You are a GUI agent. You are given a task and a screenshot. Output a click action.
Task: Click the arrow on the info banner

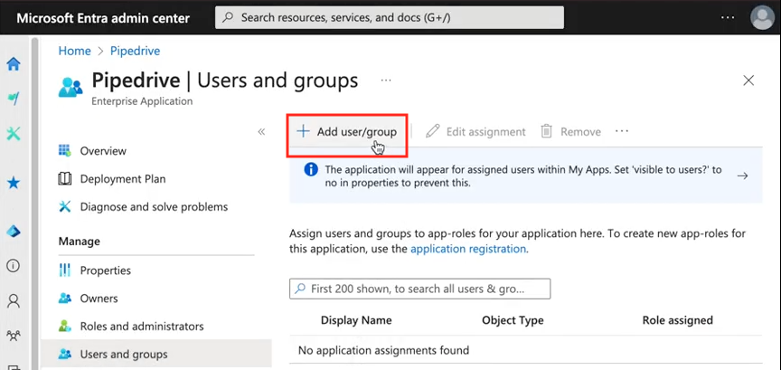[742, 176]
